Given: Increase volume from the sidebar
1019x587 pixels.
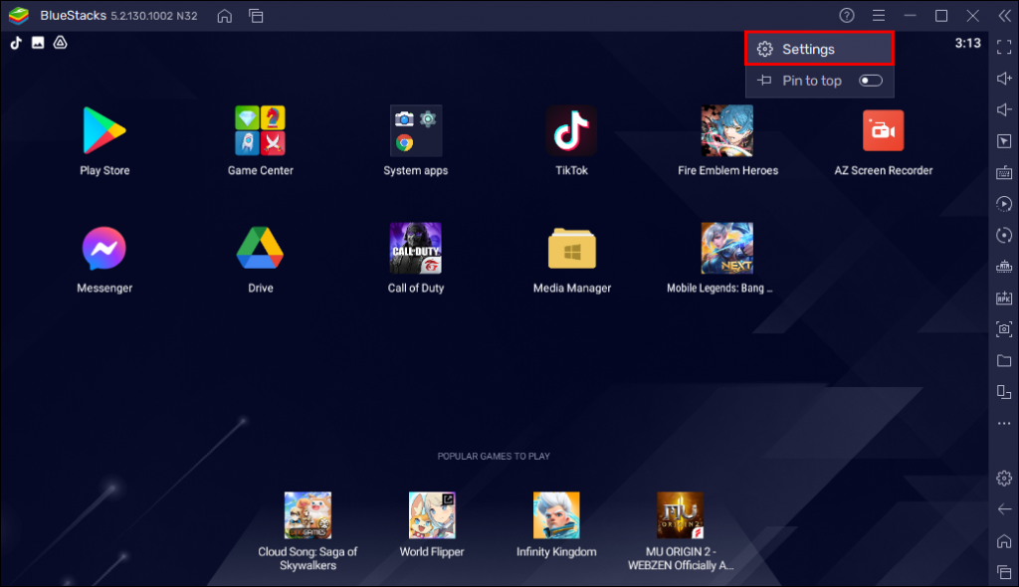Looking at the screenshot, I should (x=1005, y=78).
